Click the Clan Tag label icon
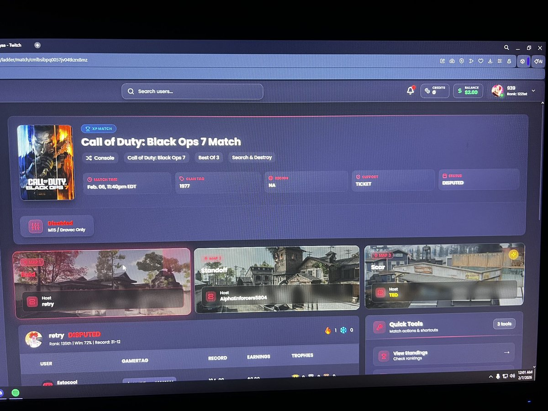This screenshot has width=548, height=411. pos(182,179)
